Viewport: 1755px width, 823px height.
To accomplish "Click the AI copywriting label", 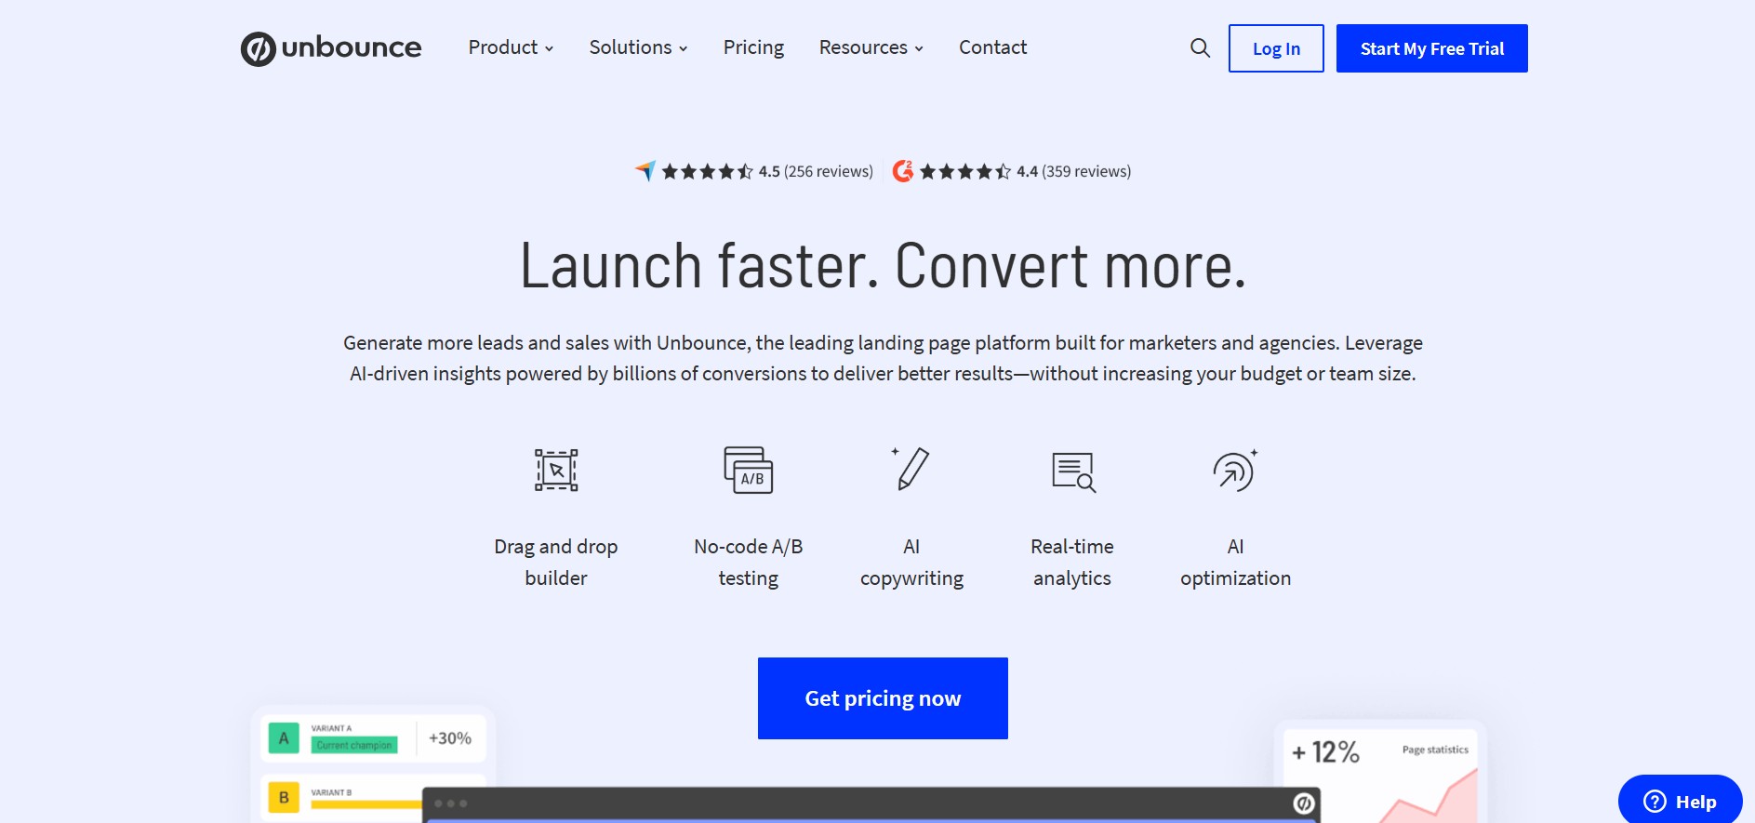I will pos(911,562).
